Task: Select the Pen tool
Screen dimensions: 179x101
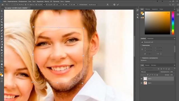Action: 2,53
